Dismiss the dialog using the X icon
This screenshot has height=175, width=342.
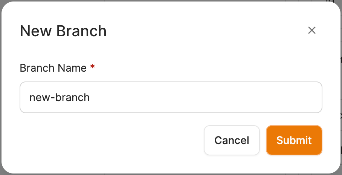click(311, 31)
